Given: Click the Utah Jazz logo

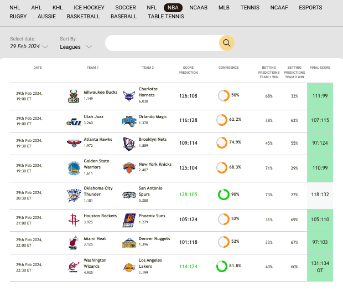Looking at the screenshot, I should [x=74, y=122].
